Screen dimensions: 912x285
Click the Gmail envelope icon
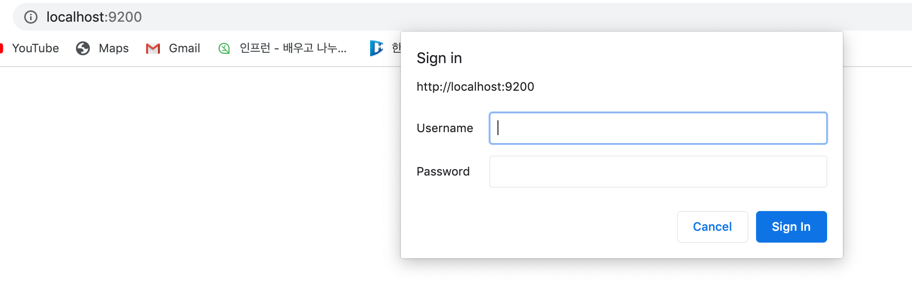(x=153, y=48)
